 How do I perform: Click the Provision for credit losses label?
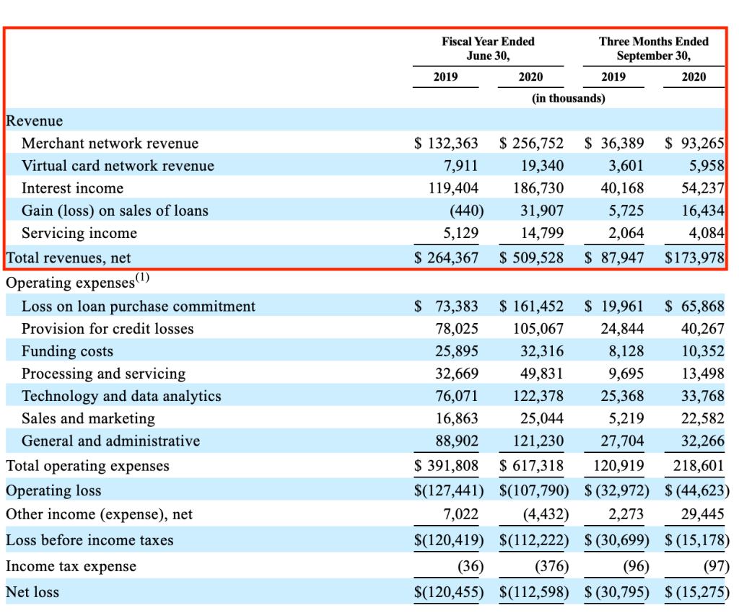[108, 329]
